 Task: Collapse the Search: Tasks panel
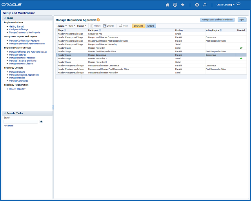pos(5,113)
